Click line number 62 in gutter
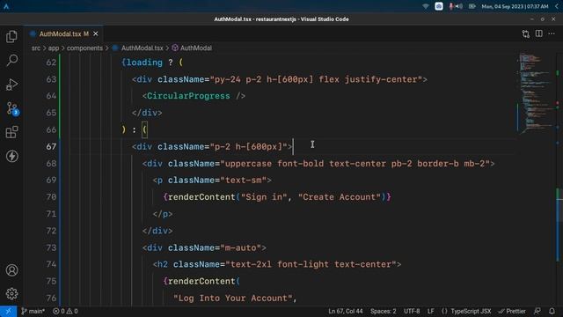Screen dimensions: 563x317 click(x=51, y=63)
